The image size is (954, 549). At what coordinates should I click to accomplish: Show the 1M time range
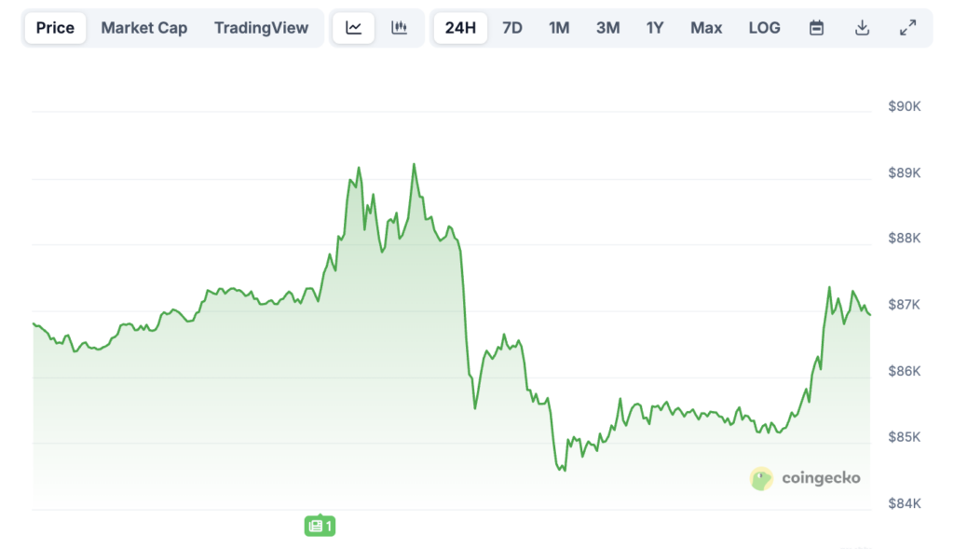point(559,28)
